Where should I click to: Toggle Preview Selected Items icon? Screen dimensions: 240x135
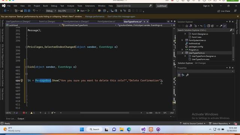coord(225,26)
